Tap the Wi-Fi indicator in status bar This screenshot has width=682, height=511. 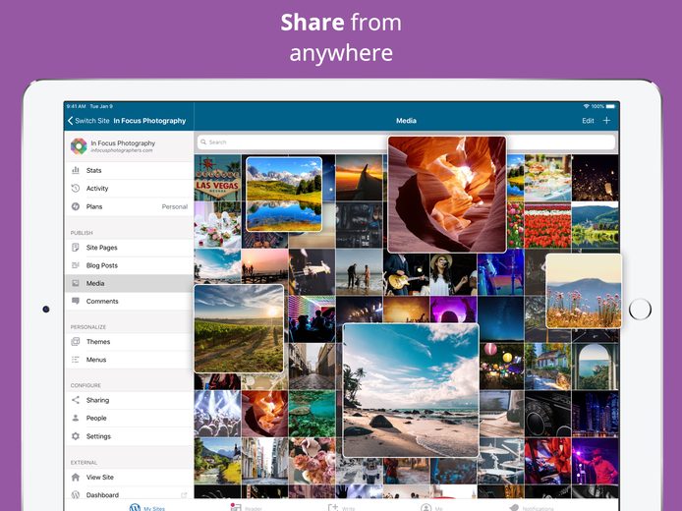[x=587, y=106]
